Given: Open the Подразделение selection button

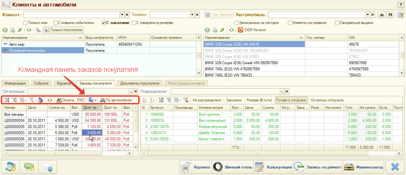Looking at the screenshot, I should point(282,91).
